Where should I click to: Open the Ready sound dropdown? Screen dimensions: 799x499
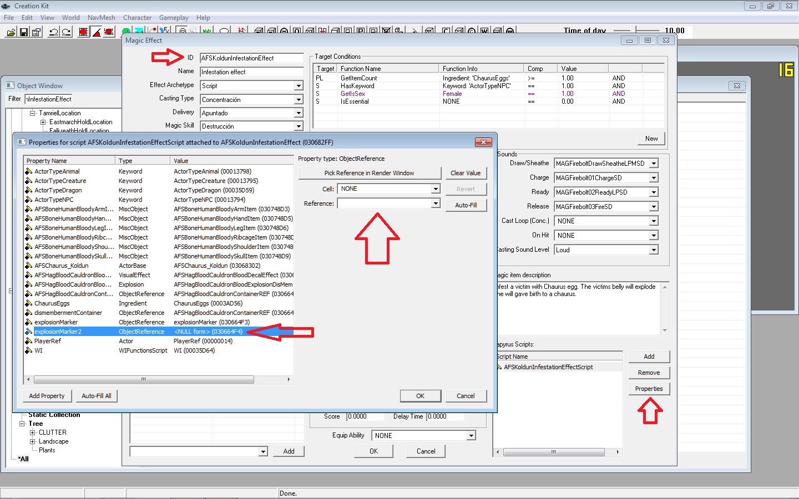[654, 192]
